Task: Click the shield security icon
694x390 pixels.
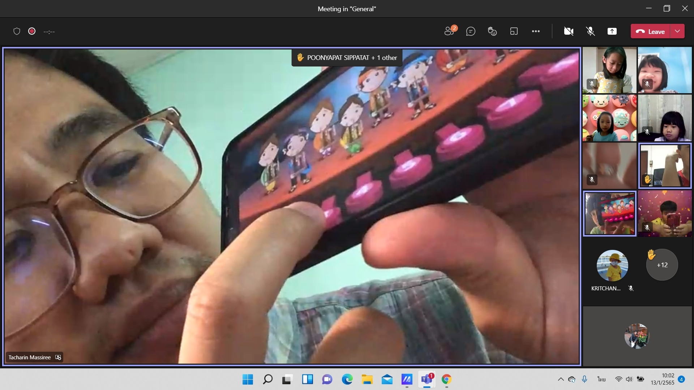Action: click(17, 31)
